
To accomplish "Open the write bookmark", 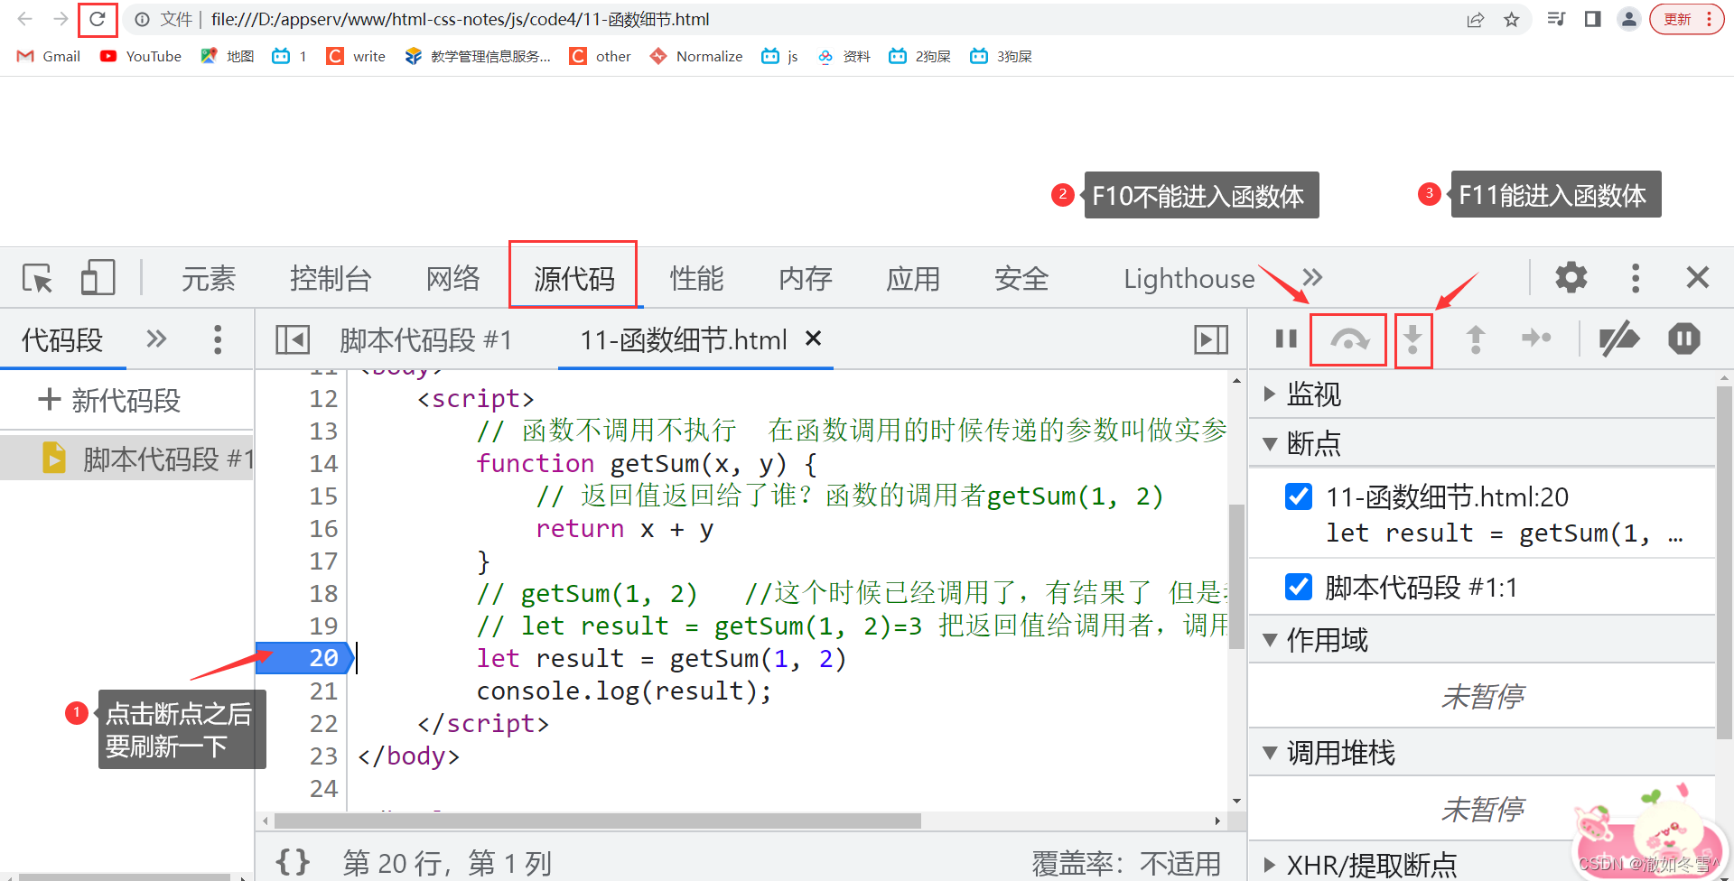I will click(x=357, y=56).
